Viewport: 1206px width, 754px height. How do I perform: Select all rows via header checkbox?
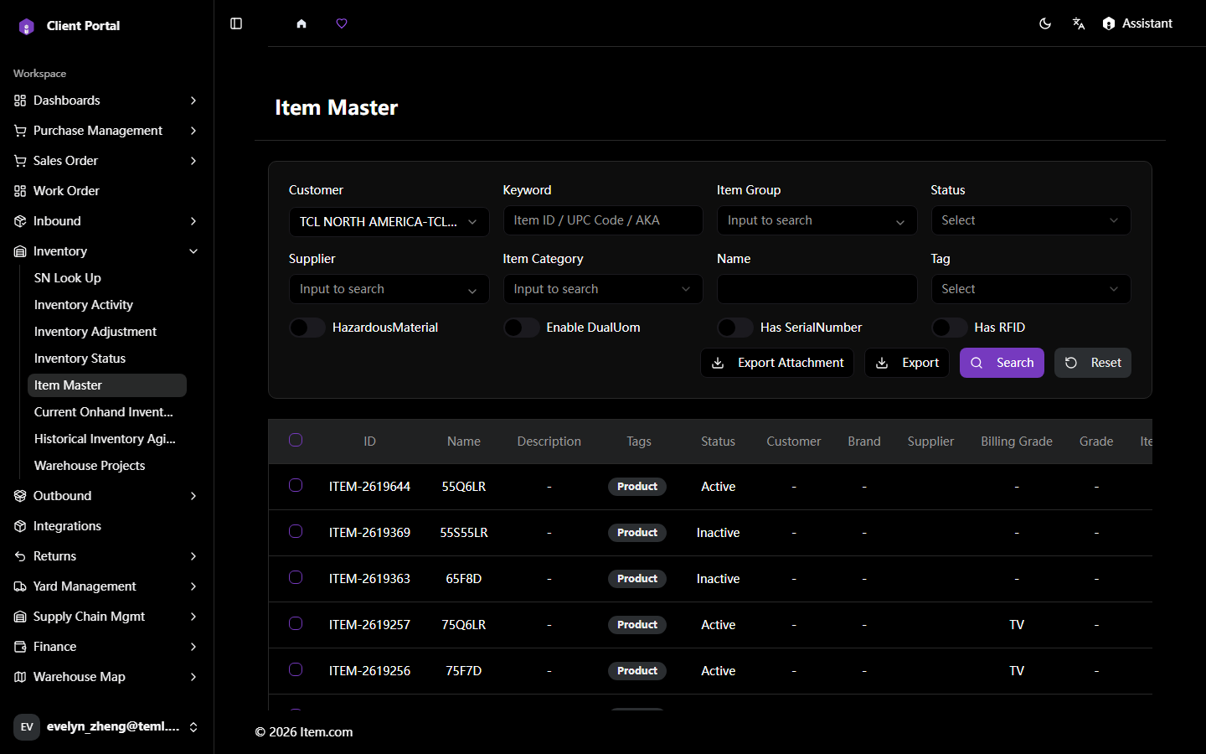coord(296,440)
